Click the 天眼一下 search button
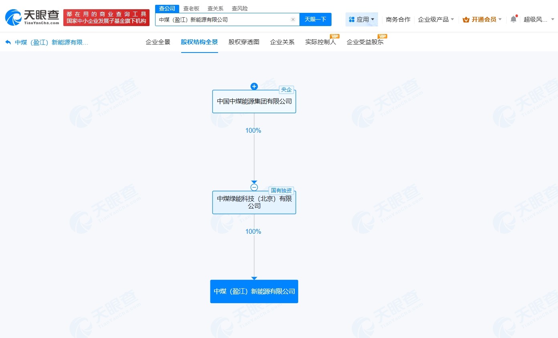The height and width of the screenshot is (338, 558). click(x=316, y=19)
